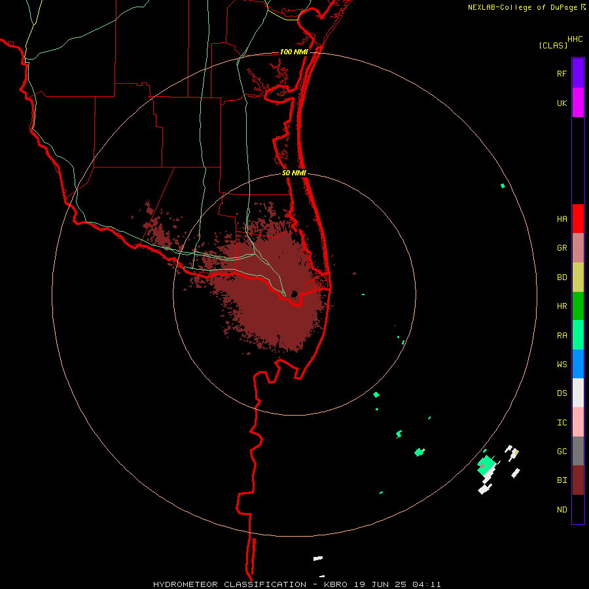Click the HYDROMETEOR CLASSIFICATION title text
Screen dimensions: 589x589
coord(230,584)
